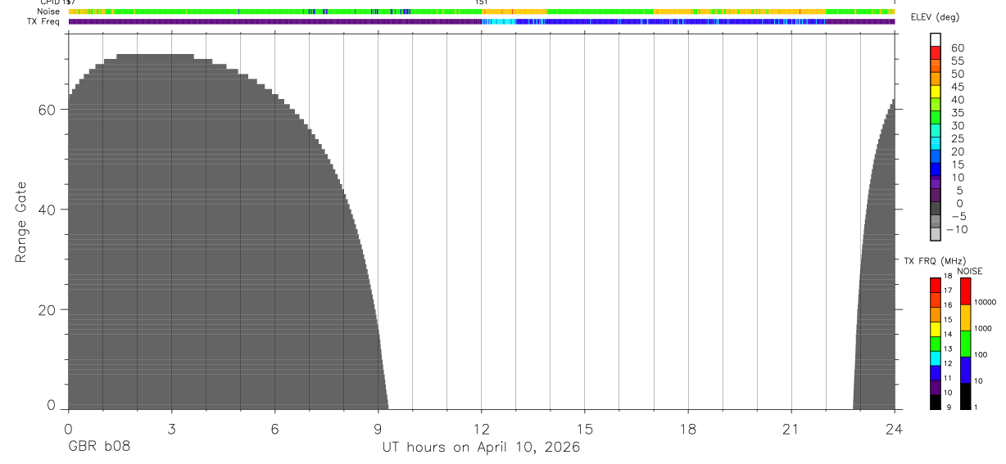Screen dimensions: 1006x464
Task: Click the red ELEV swatch below 60
Action: tap(936, 54)
